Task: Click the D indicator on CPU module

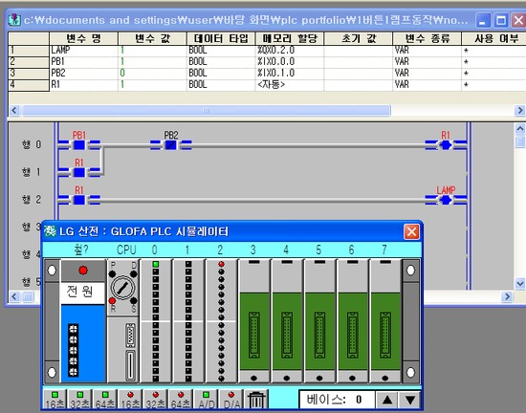Action: click(x=134, y=273)
